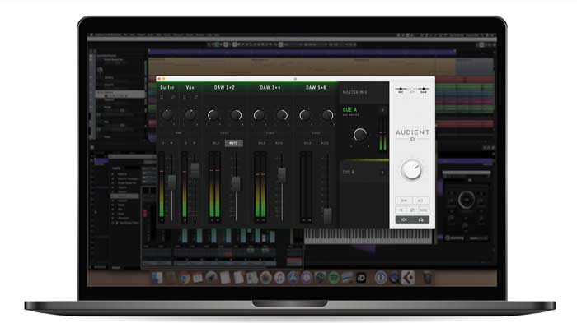The width and height of the screenshot is (577, 323).
Task: Toggle the stereo link label under DAW 1+2 knobs
Action: 224,133
